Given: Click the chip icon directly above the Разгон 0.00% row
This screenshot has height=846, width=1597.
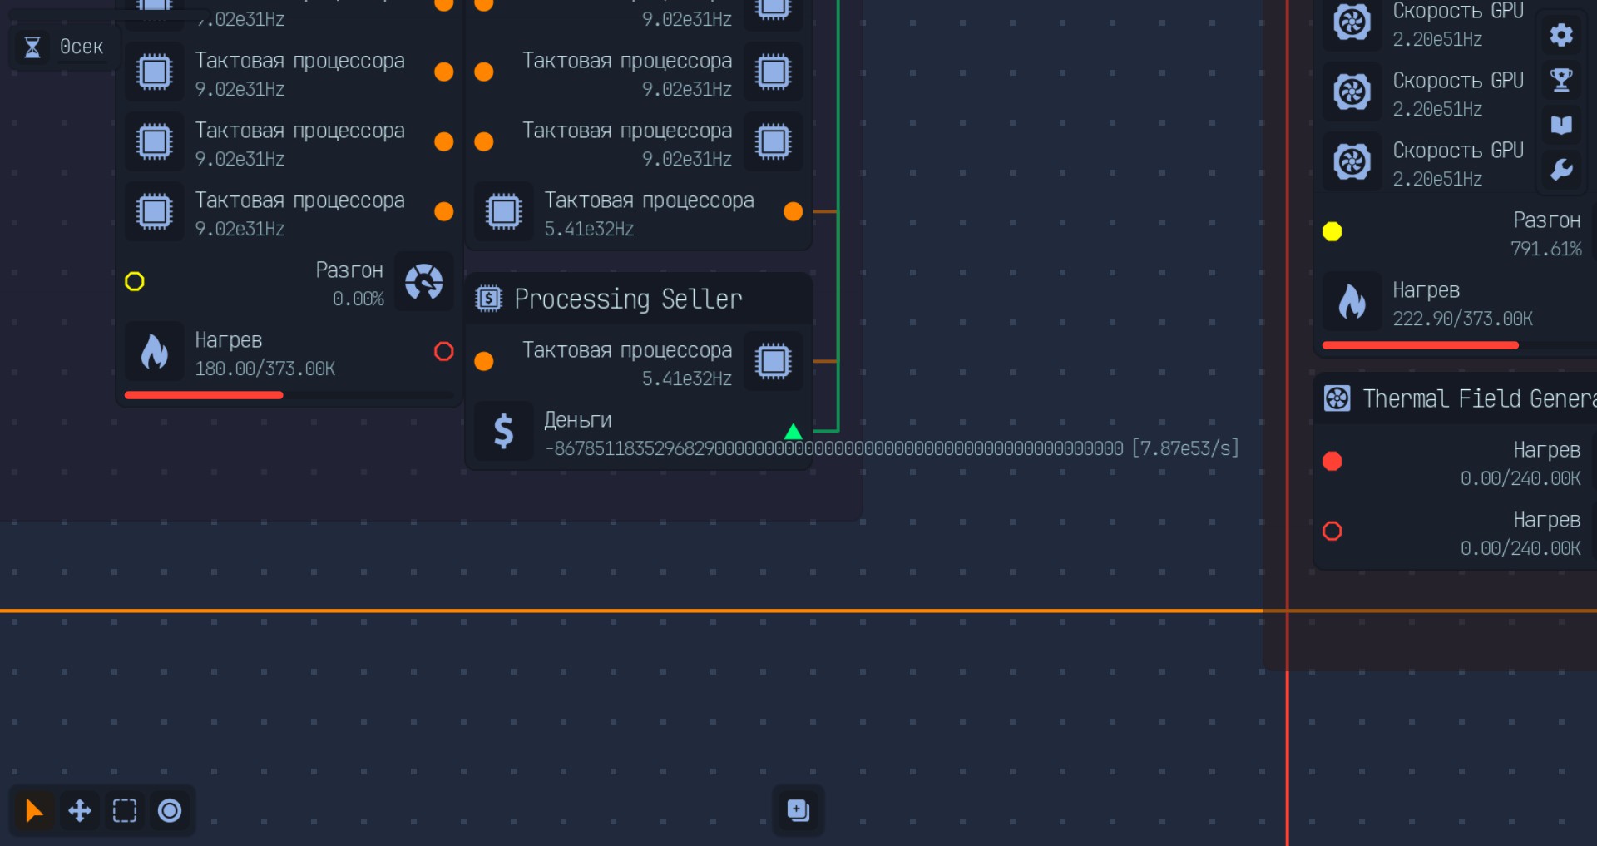Looking at the screenshot, I should 155,211.
